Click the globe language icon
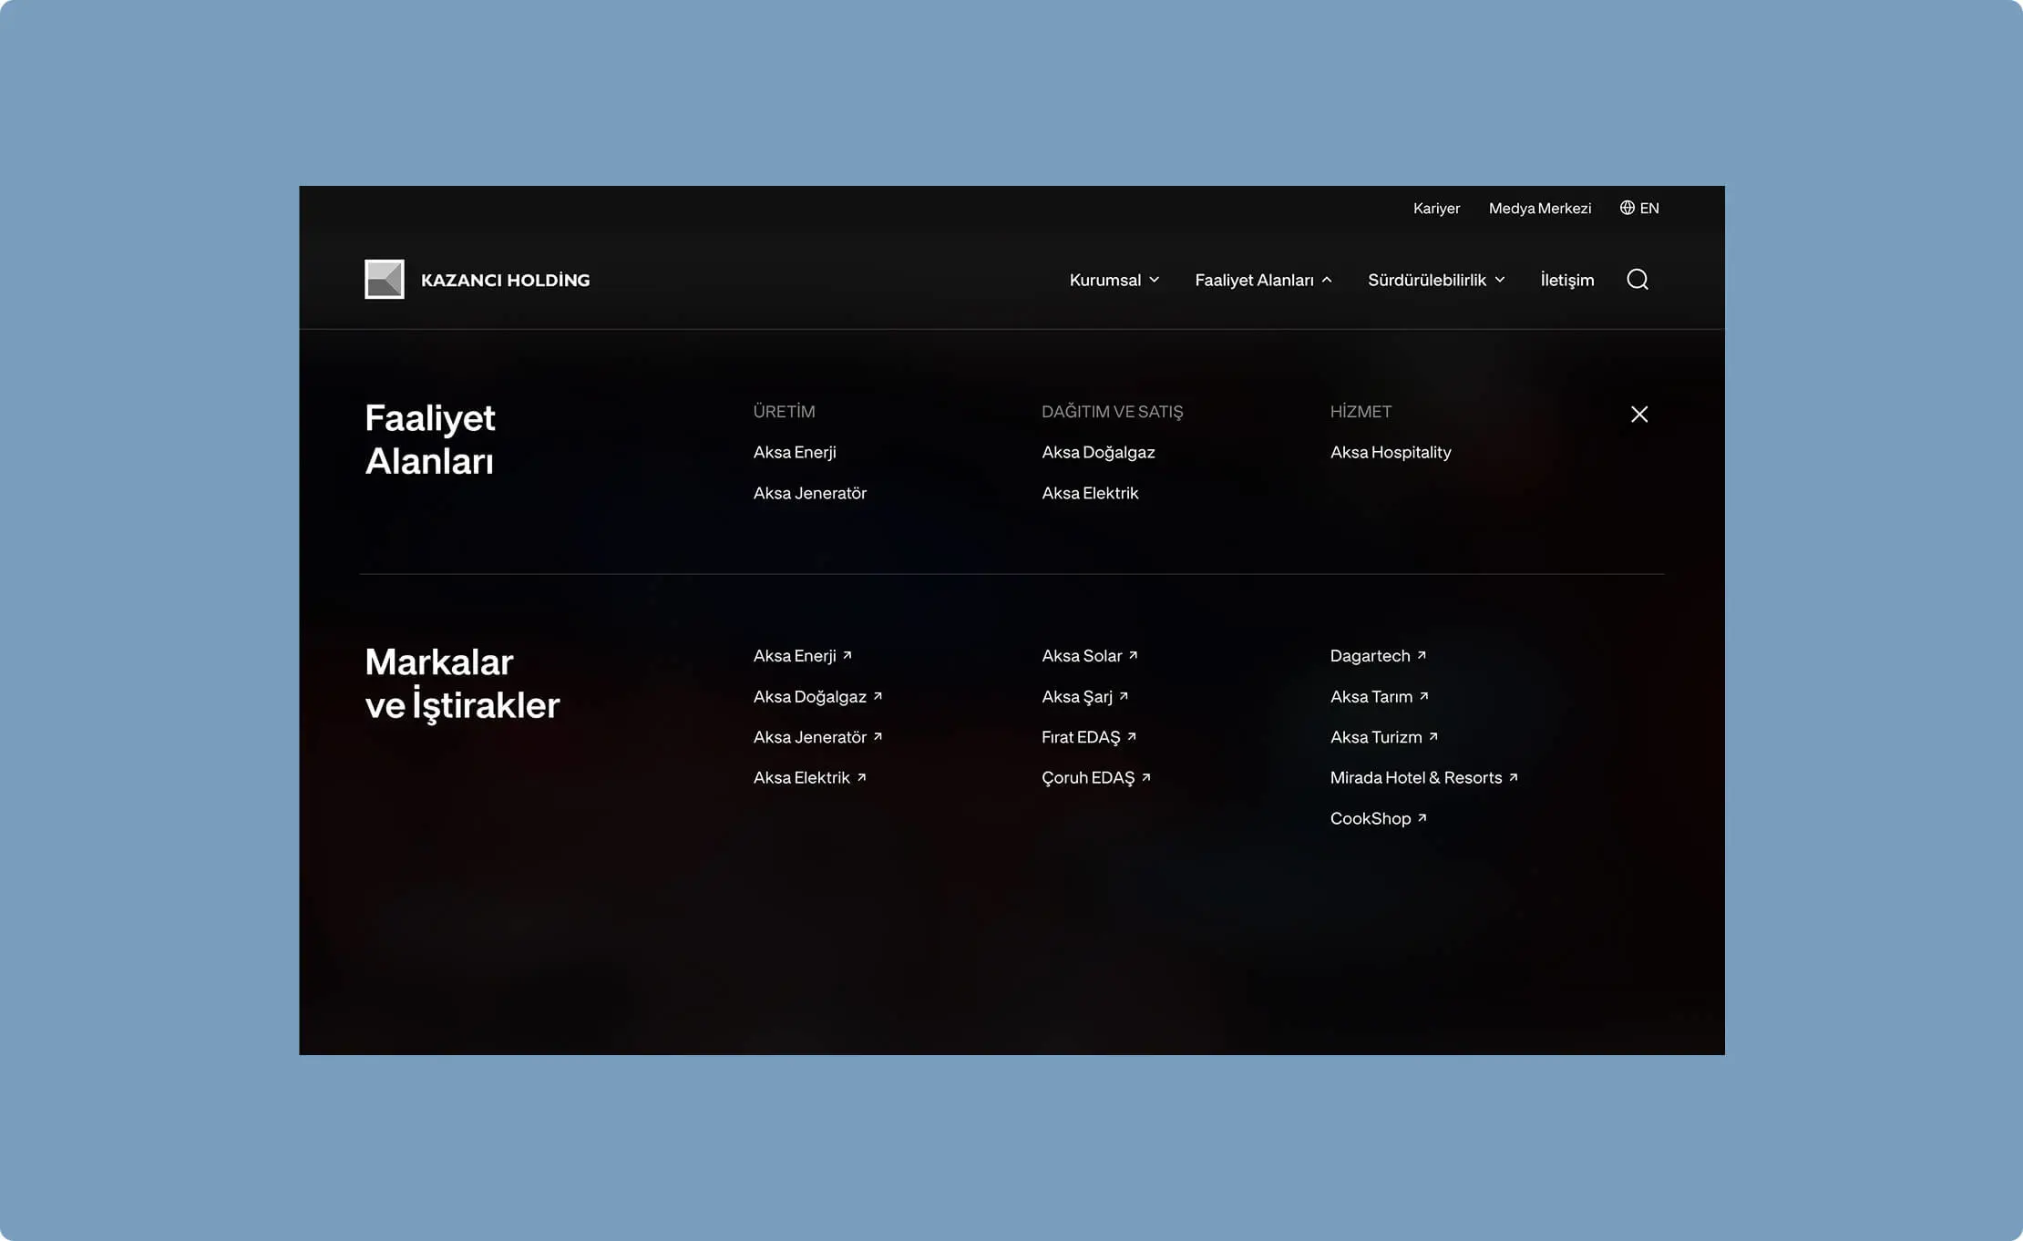The height and width of the screenshot is (1241, 2023). point(1627,208)
